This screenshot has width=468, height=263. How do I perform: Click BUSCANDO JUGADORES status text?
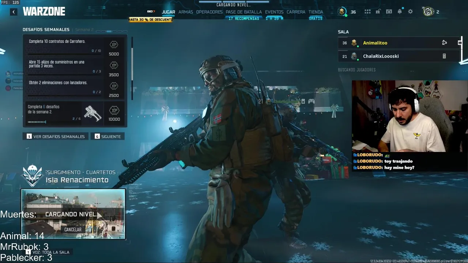point(357,70)
